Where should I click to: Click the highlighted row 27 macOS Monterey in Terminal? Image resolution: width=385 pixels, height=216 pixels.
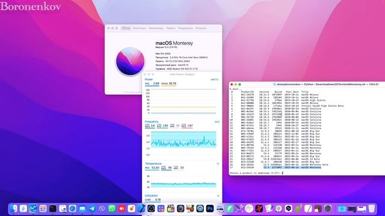pyautogui.click(x=292, y=167)
